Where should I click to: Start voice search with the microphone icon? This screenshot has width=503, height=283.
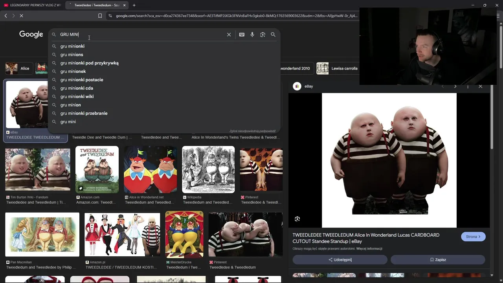point(252,35)
